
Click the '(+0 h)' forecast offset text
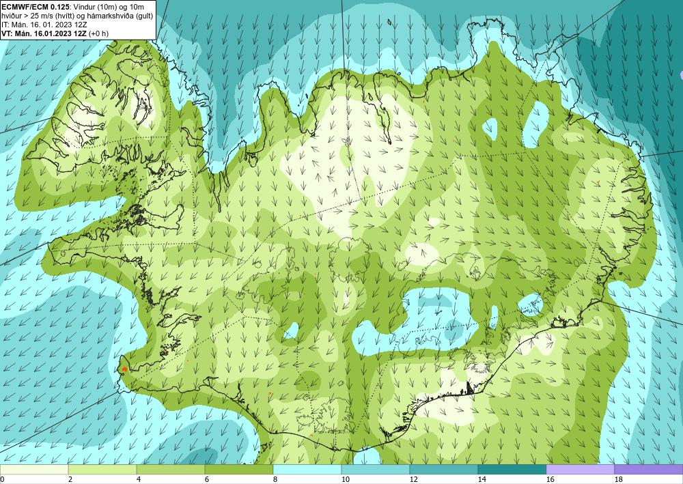pyautogui.click(x=98, y=33)
